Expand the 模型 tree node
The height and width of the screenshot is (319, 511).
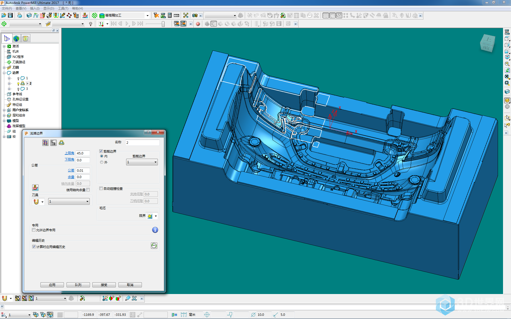(4, 121)
